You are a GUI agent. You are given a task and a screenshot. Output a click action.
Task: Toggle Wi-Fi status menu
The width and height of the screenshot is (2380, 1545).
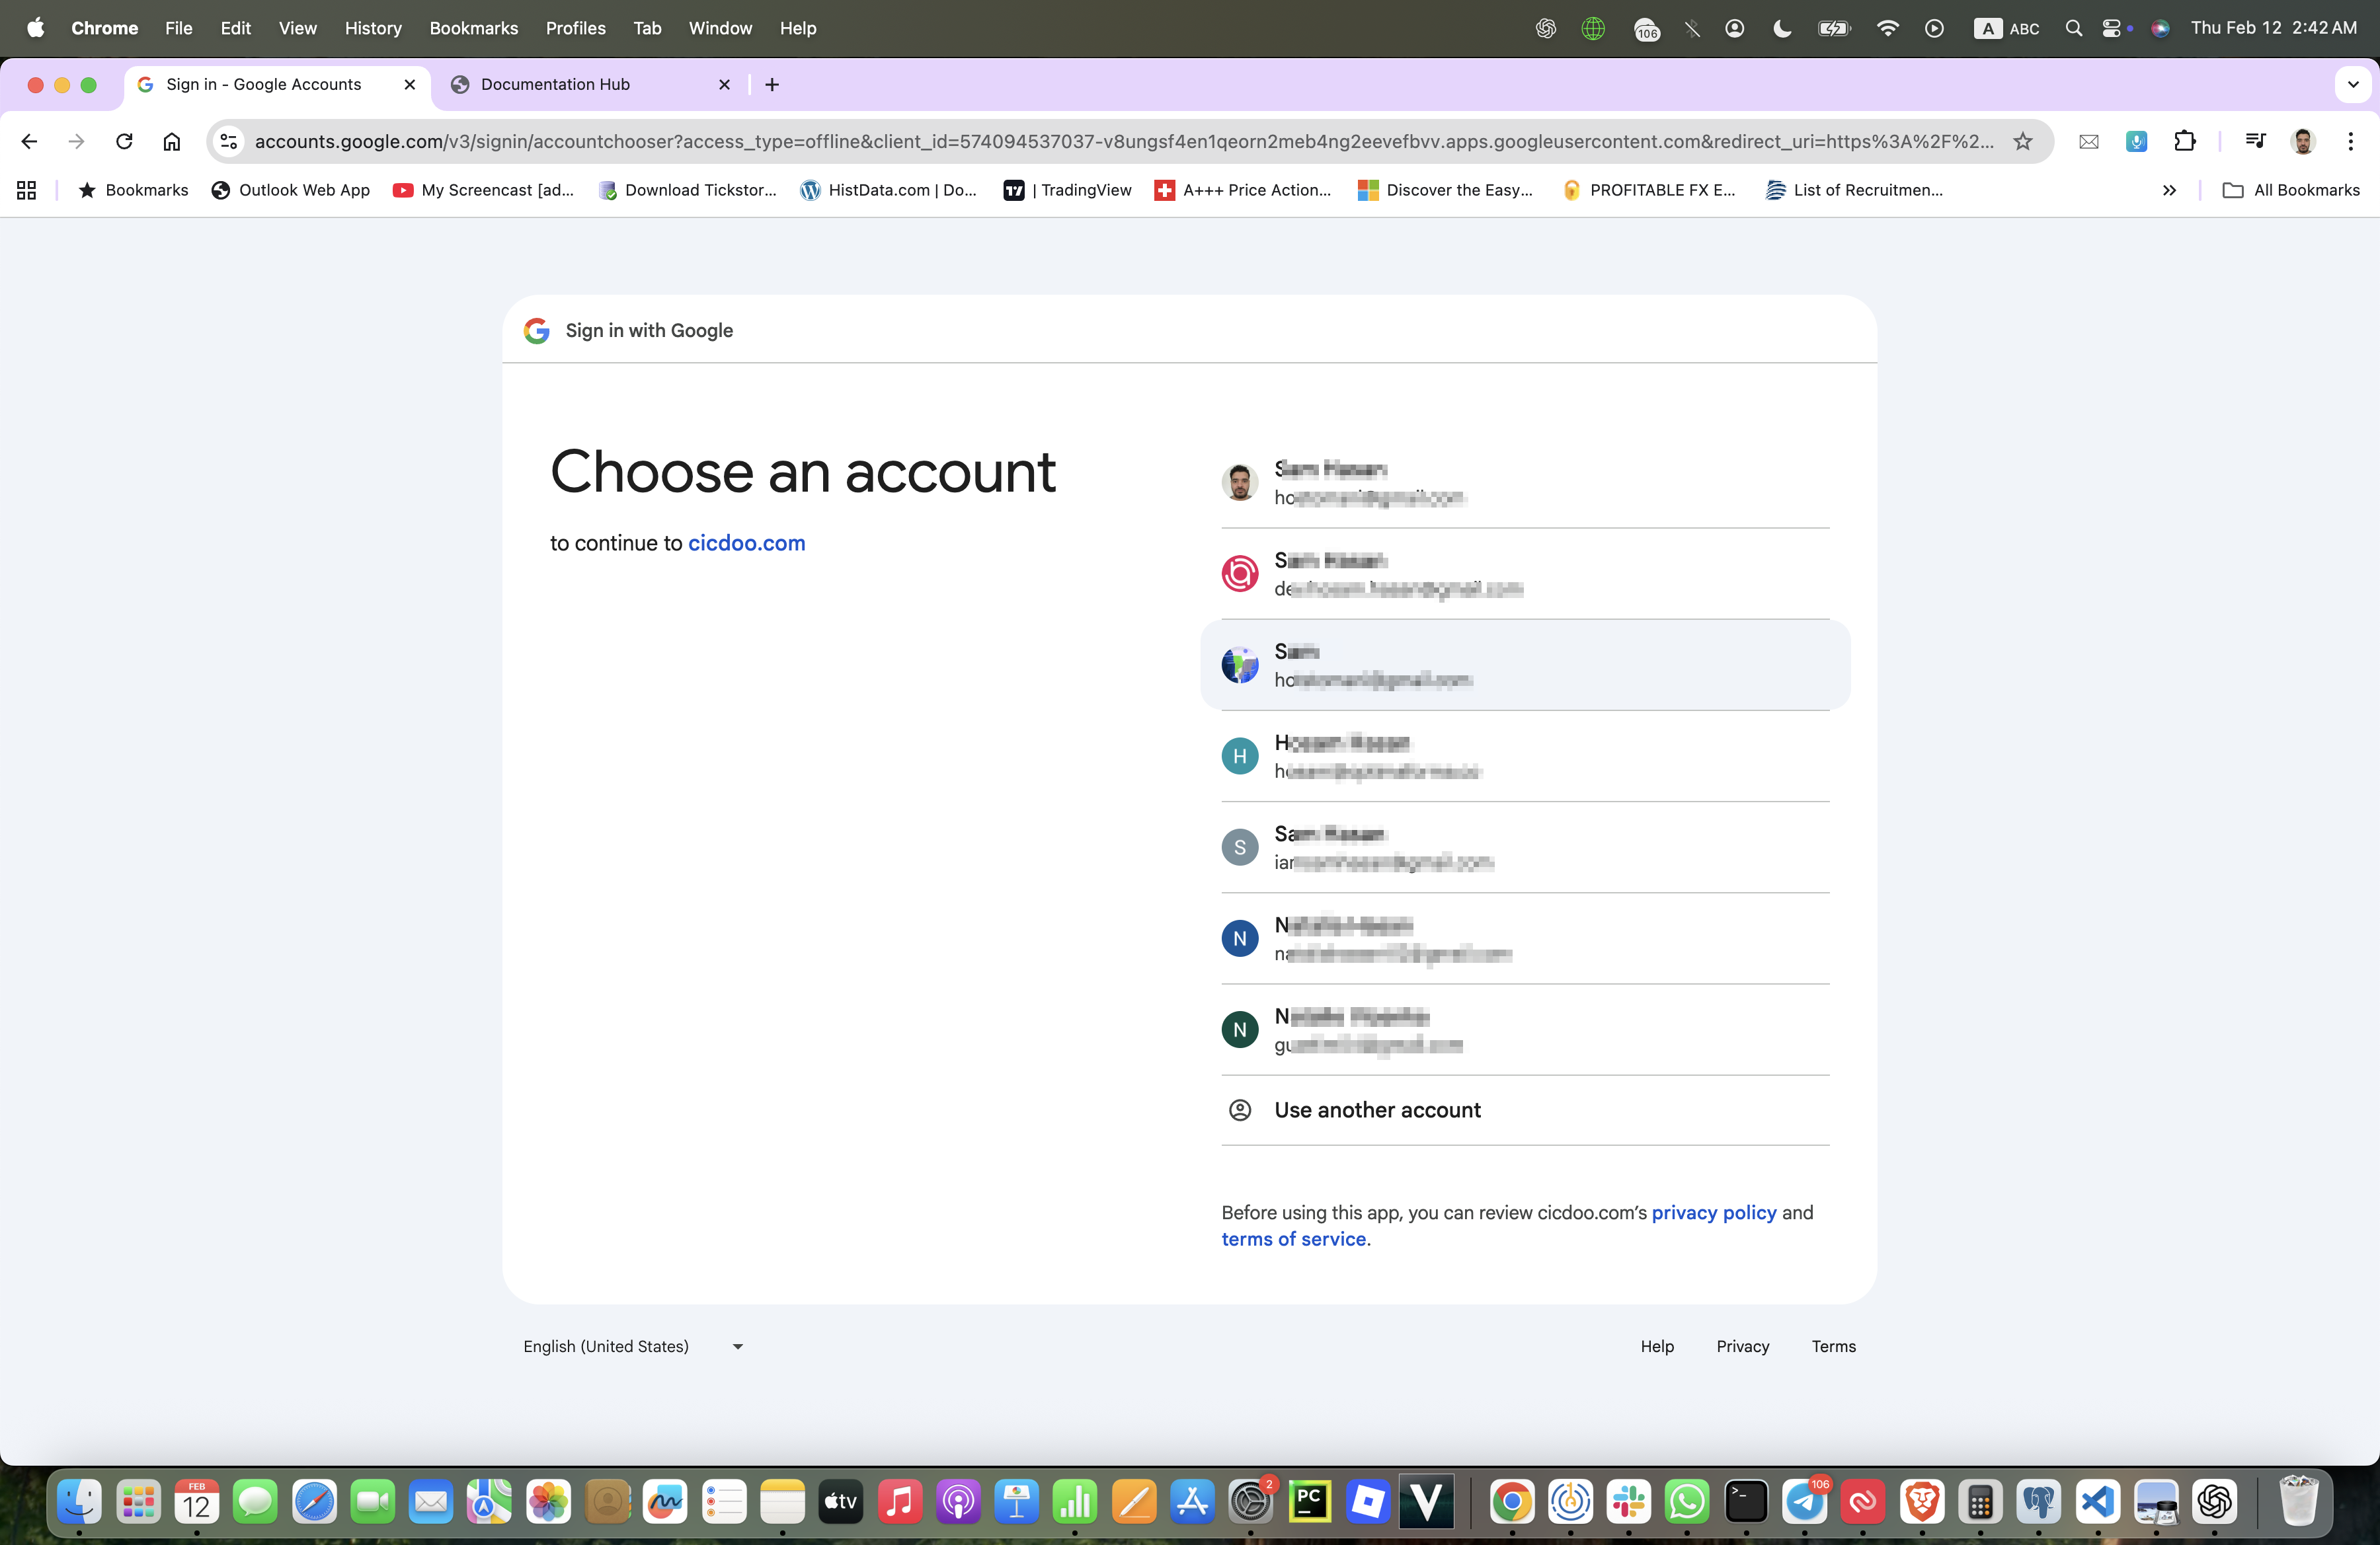point(1887,28)
